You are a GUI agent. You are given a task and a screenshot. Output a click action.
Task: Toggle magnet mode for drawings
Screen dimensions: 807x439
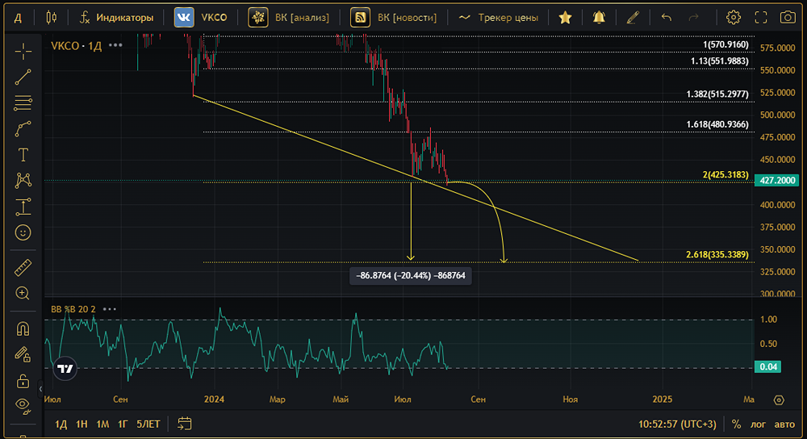23,328
